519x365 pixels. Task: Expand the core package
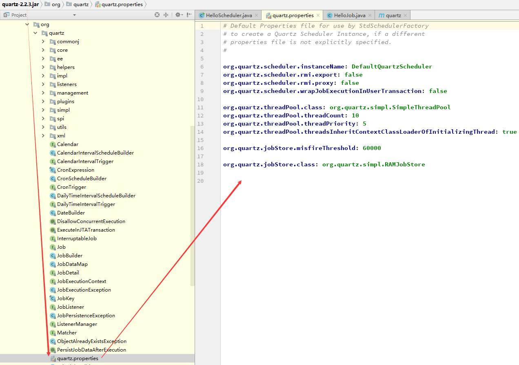tap(43, 50)
